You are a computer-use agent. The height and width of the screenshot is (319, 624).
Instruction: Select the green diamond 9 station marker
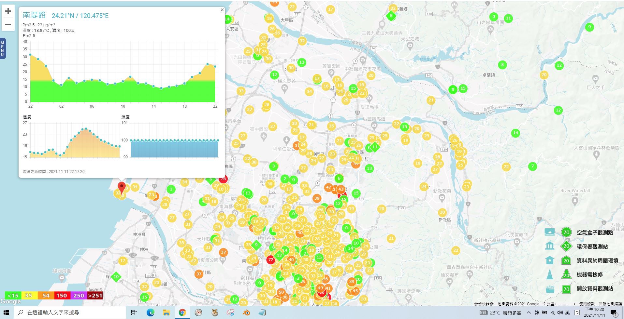point(256,245)
